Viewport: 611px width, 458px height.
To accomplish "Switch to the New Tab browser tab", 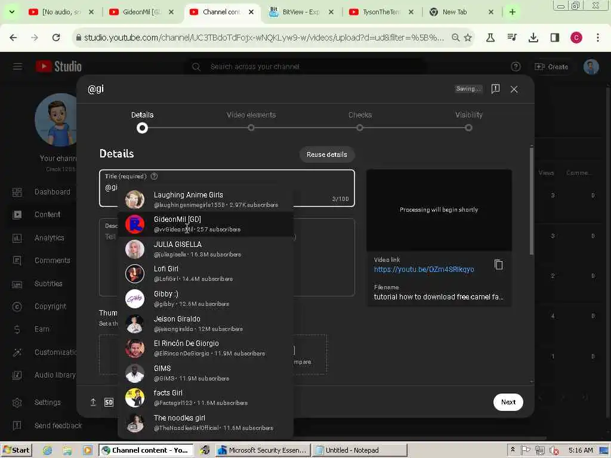I will (x=461, y=12).
